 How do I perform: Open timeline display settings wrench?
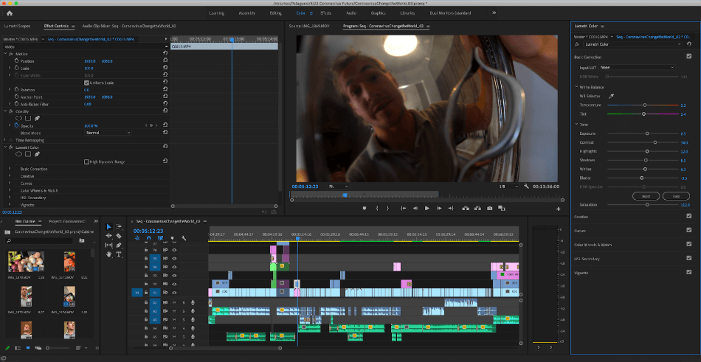coord(183,238)
